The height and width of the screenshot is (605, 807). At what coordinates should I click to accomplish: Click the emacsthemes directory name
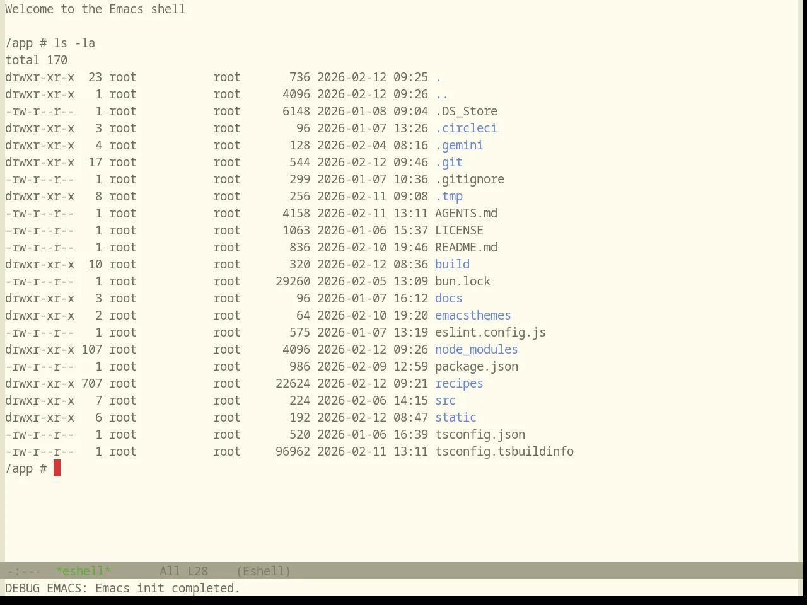473,315
